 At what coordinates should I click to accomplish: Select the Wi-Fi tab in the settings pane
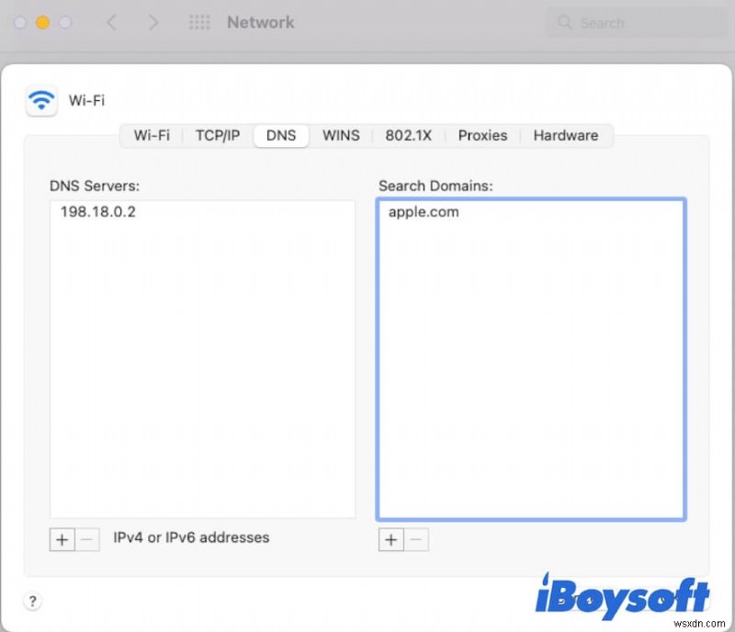pos(152,135)
